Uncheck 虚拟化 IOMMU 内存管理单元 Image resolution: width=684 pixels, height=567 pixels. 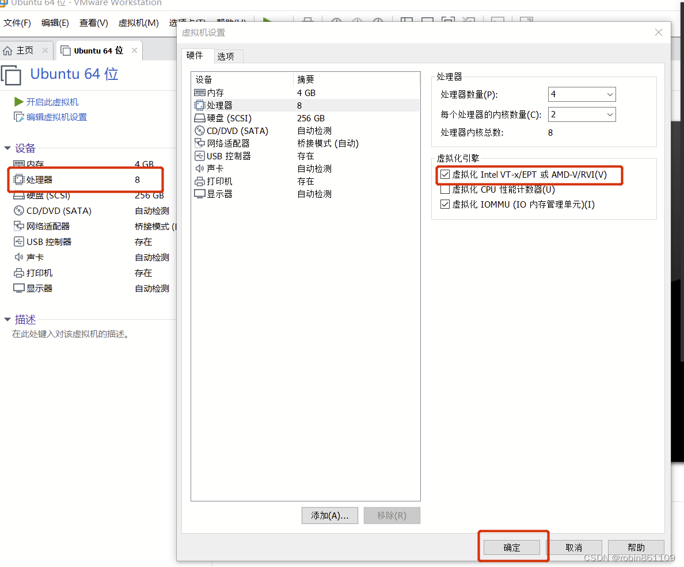445,204
